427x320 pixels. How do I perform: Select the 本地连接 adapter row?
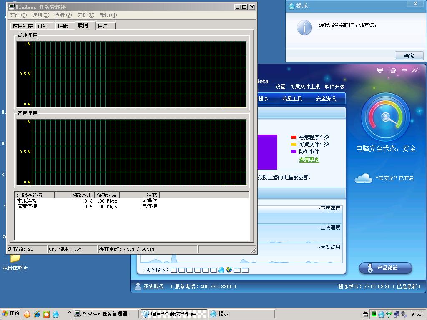coord(131,201)
